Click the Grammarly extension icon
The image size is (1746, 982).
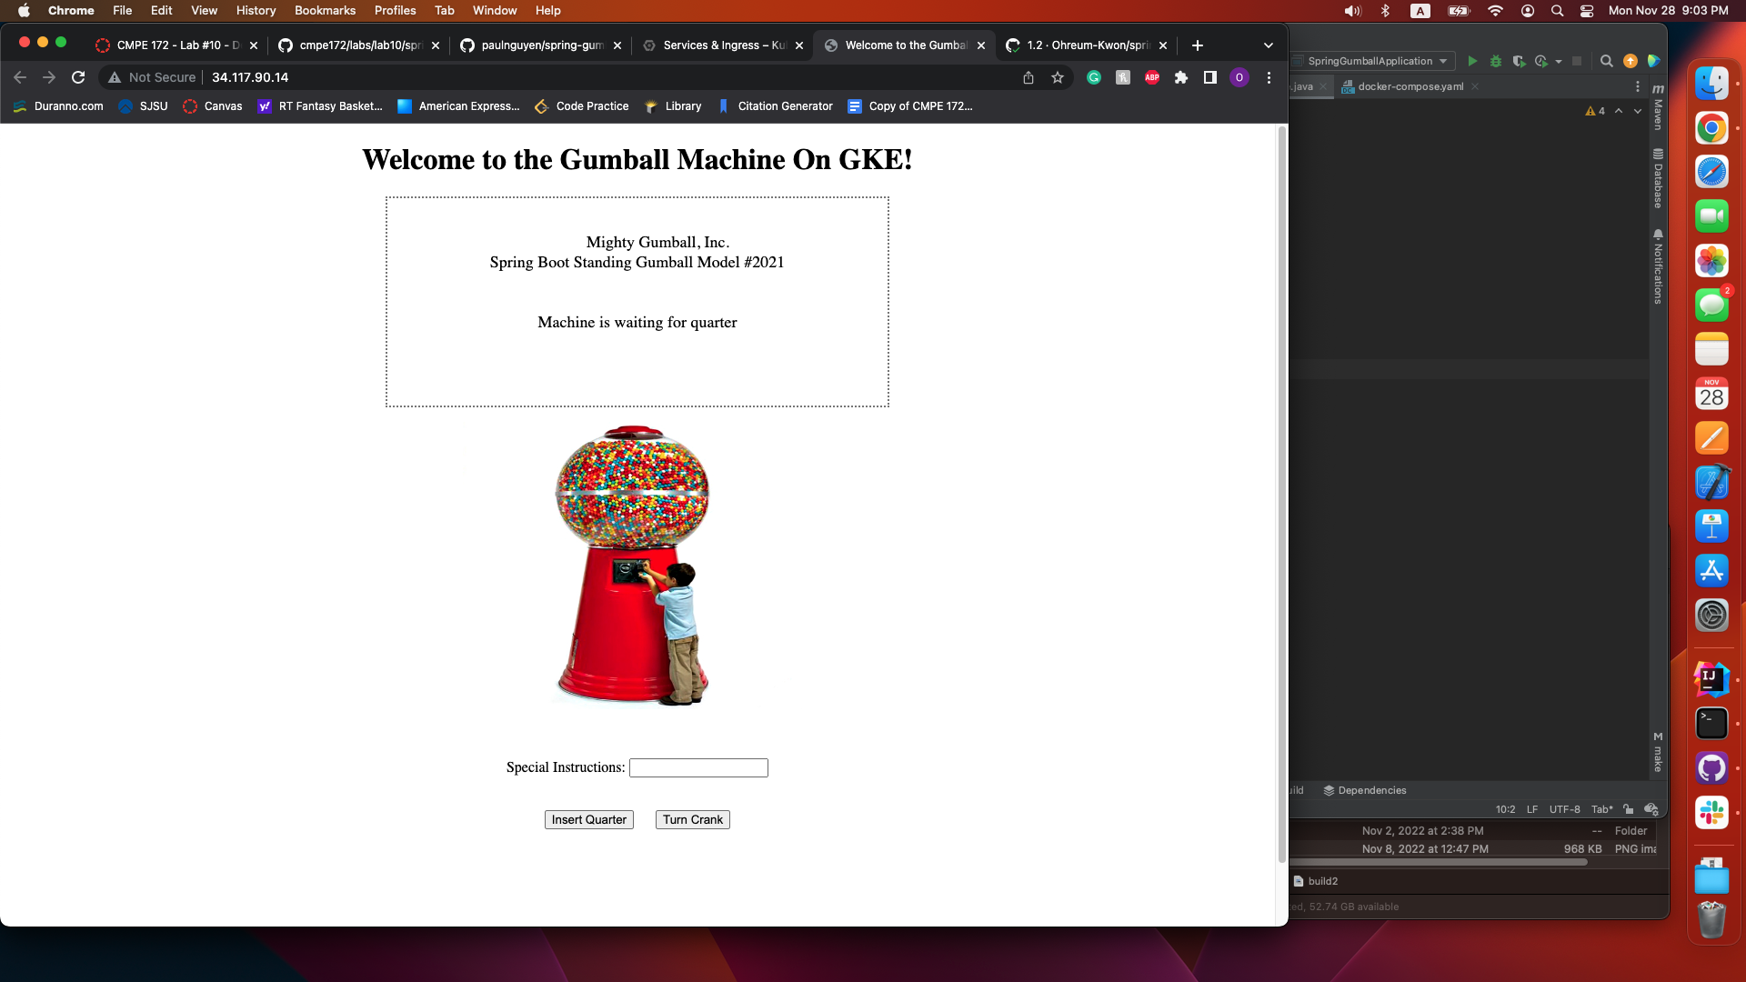1093,78
